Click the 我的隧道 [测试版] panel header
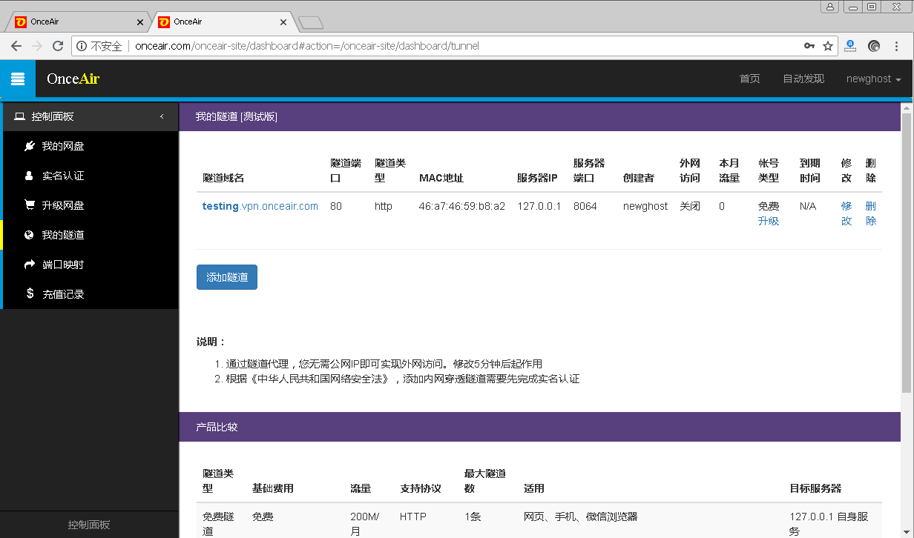Screen dimensions: 914x538 click(x=539, y=116)
